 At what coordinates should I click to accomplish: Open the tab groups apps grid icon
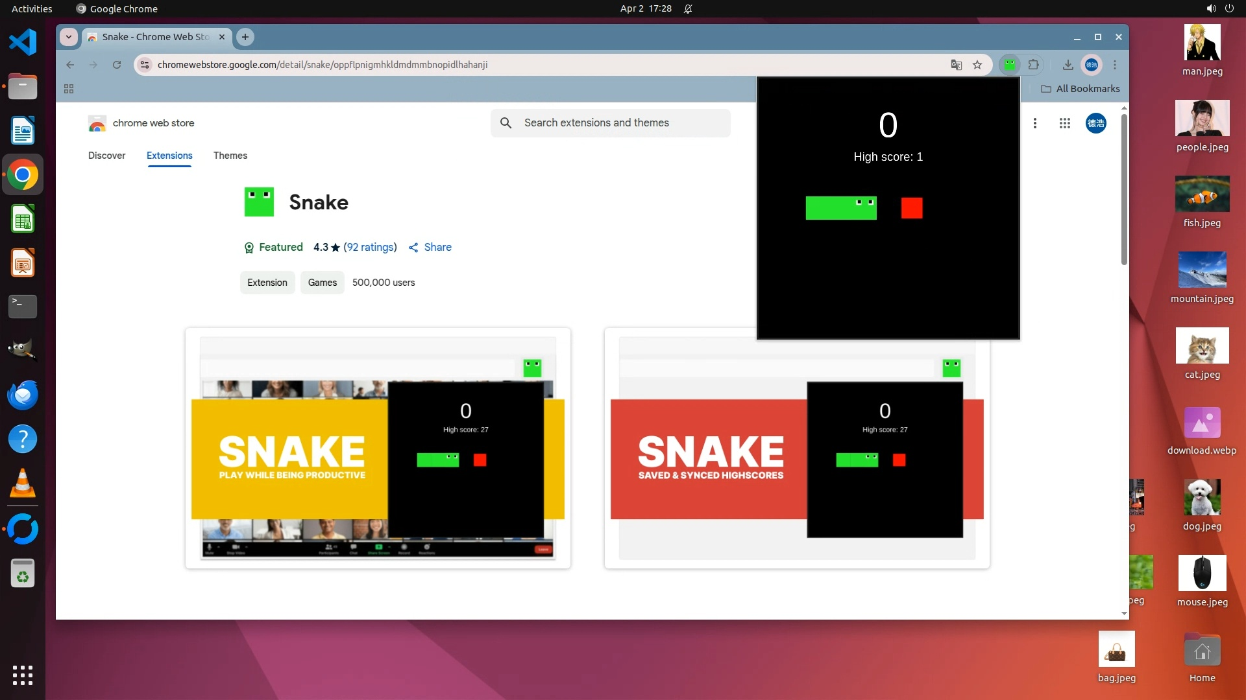pyautogui.click(x=69, y=89)
